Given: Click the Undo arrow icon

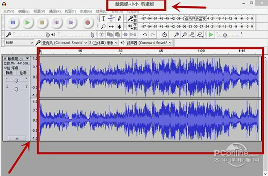Looking at the screenshot, I should [145, 35].
